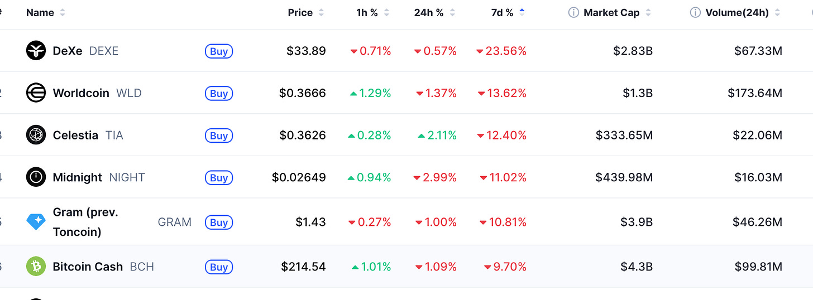
Task: Click the Worldcoin logo icon
Action: 36,93
